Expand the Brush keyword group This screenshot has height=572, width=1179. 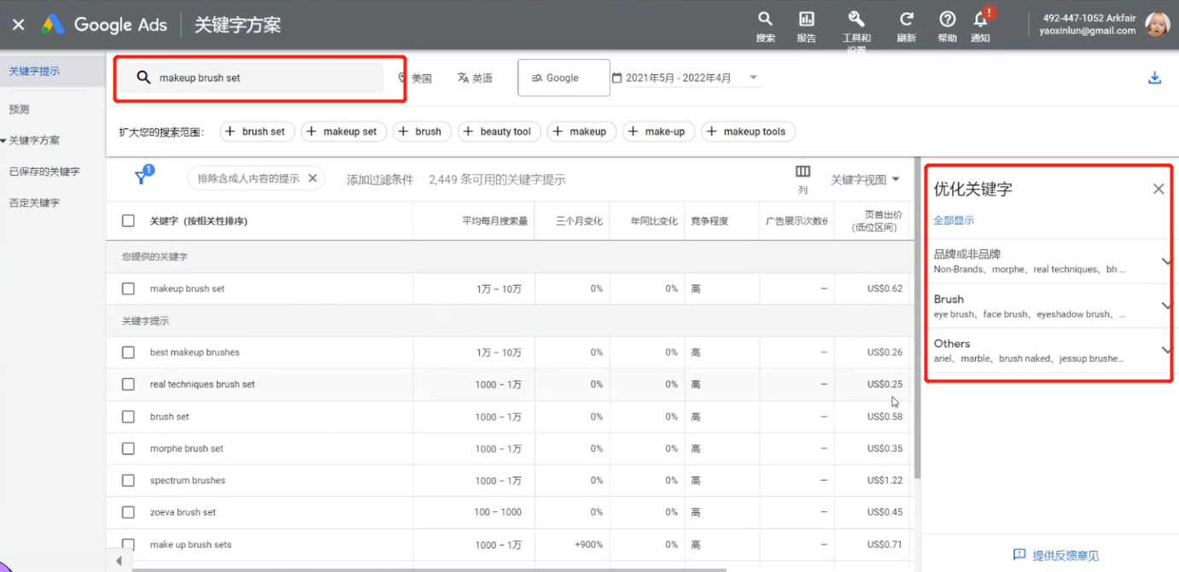pos(1166,305)
